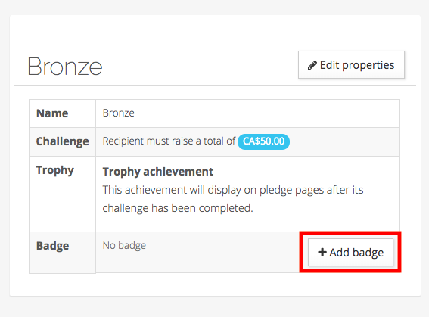Screen dimensions: 429x317
Task: Click 'challenge has been completed.' text line
Action: pos(178,208)
